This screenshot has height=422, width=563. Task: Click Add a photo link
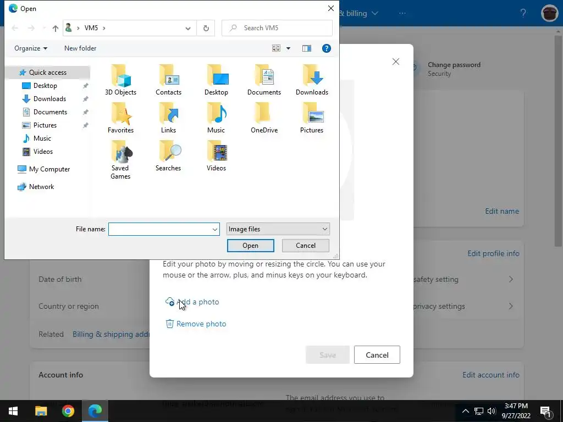[192, 302]
